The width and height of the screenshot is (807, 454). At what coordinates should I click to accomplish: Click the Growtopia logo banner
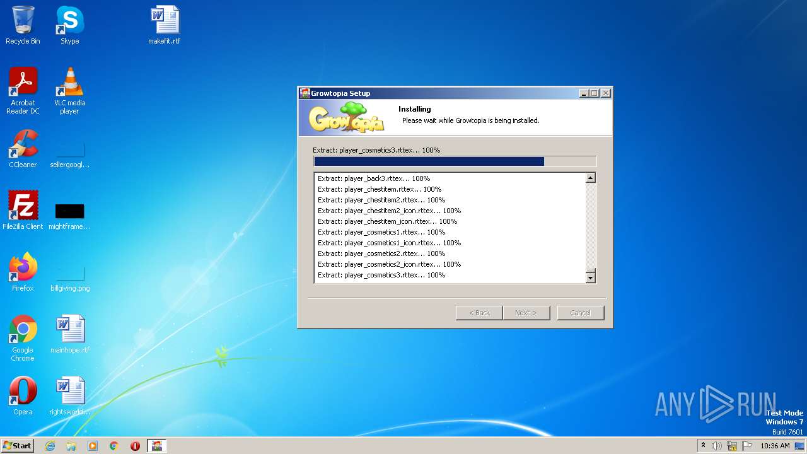[346, 117]
